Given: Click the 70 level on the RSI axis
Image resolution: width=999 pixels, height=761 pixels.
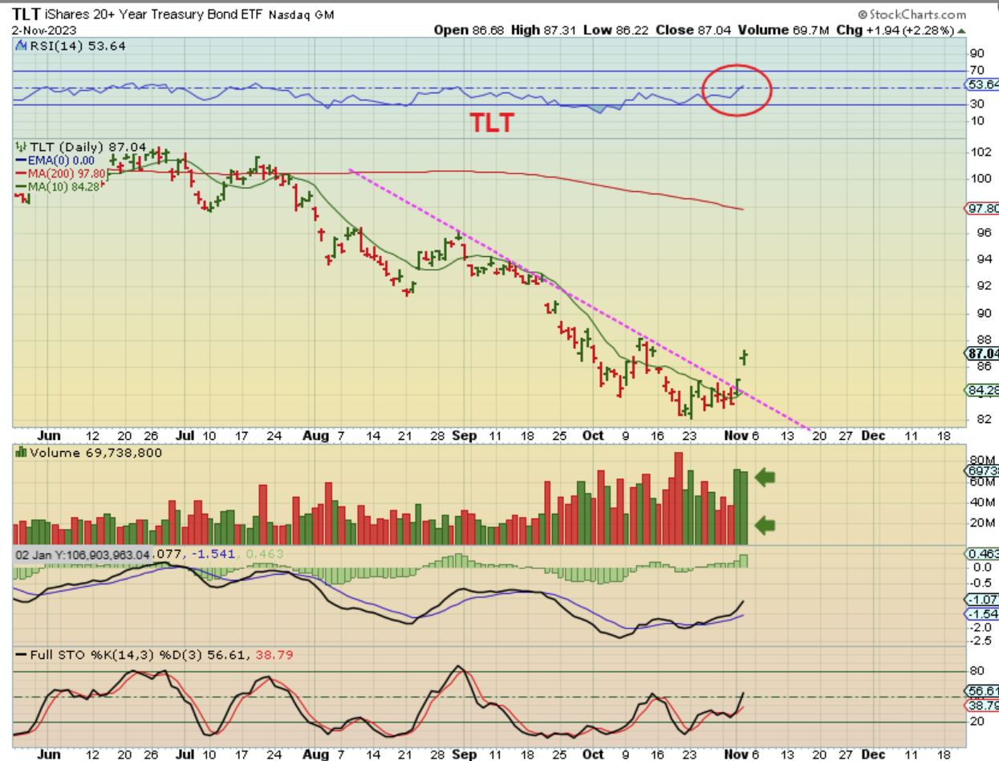Looking at the screenshot, I should coord(977,71).
